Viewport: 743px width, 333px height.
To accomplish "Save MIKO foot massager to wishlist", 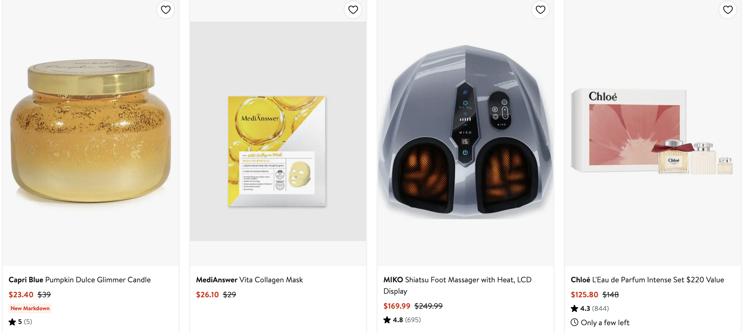I will pos(540,10).
